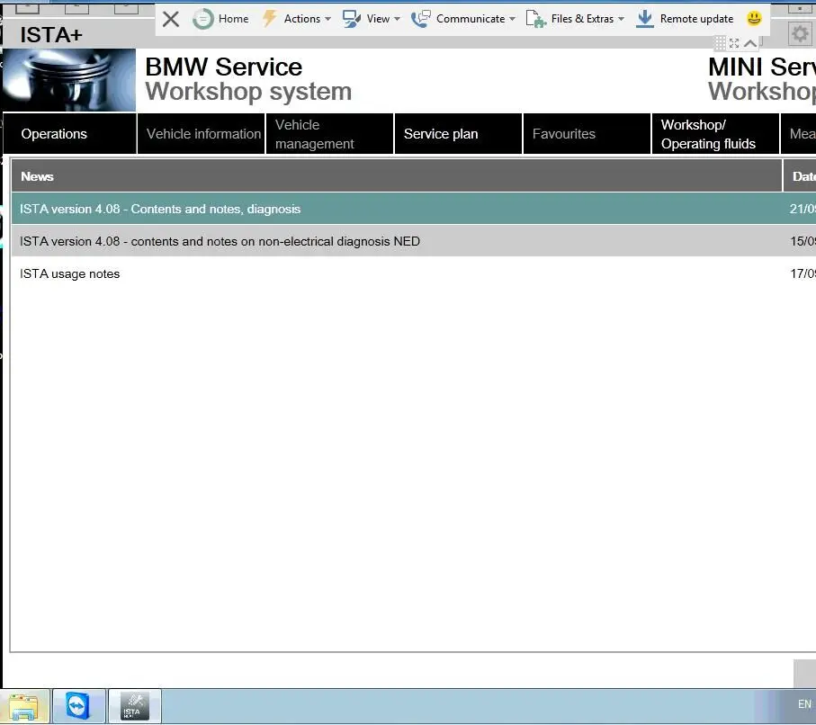Click the Files & Extras menu label
816x725 pixels.
[x=582, y=19]
